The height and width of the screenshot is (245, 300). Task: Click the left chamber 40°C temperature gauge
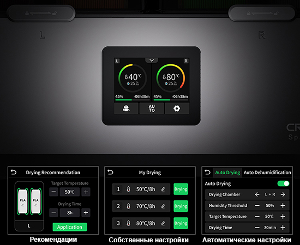pos(133,78)
